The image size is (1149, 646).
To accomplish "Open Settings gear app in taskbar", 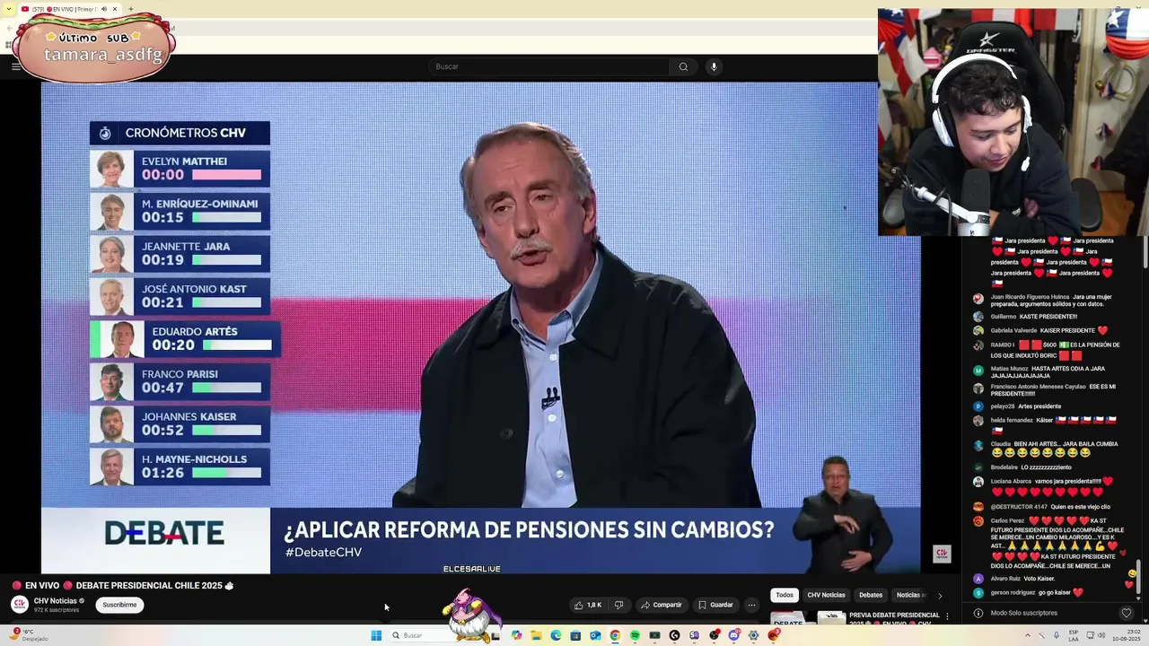I will [x=753, y=635].
